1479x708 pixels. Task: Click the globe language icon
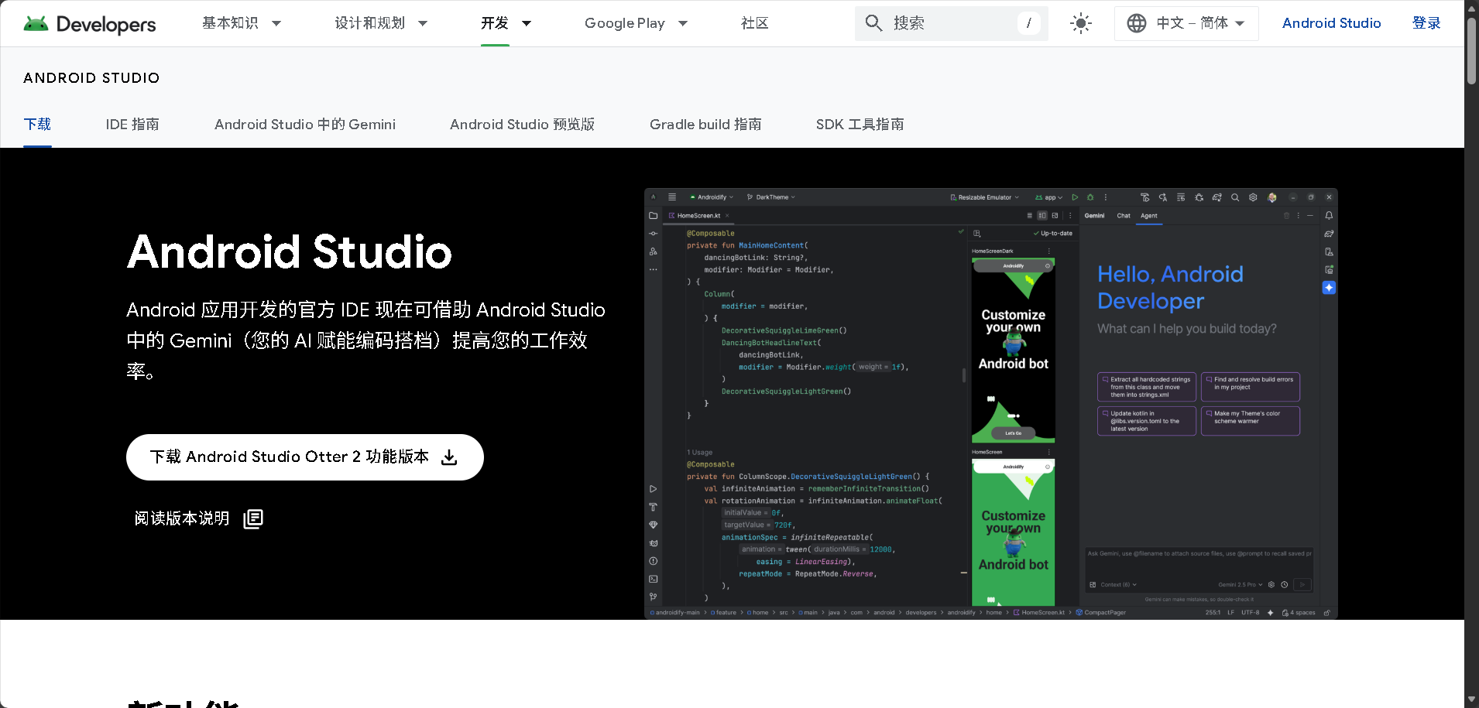[1135, 23]
